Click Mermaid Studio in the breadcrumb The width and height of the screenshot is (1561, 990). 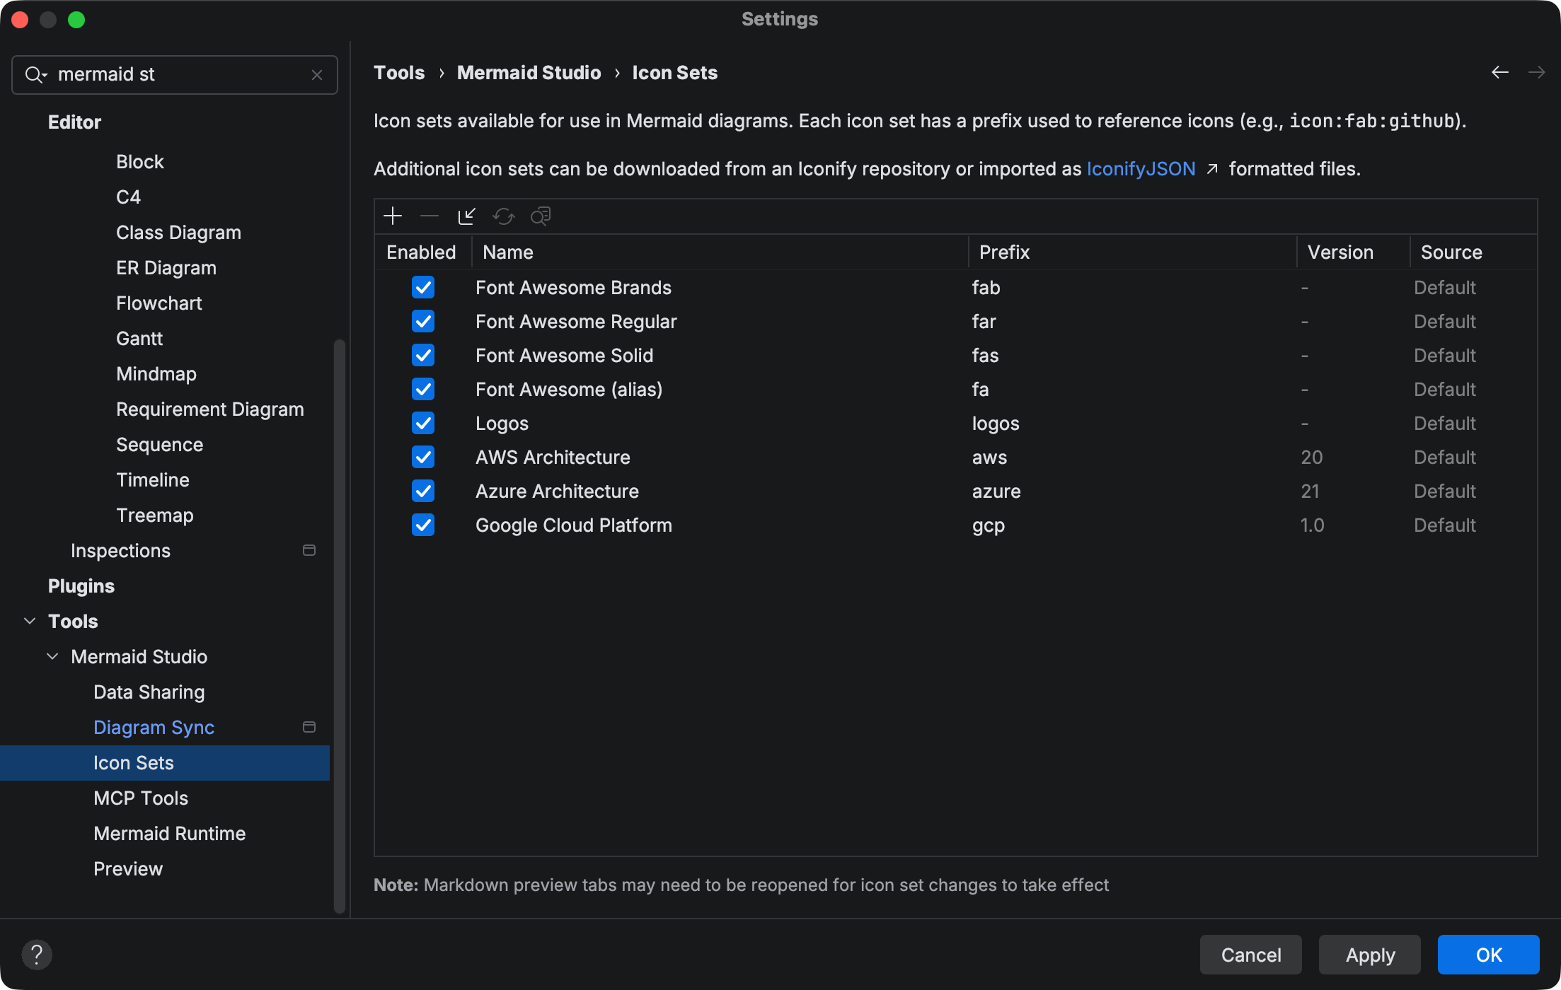(x=529, y=72)
